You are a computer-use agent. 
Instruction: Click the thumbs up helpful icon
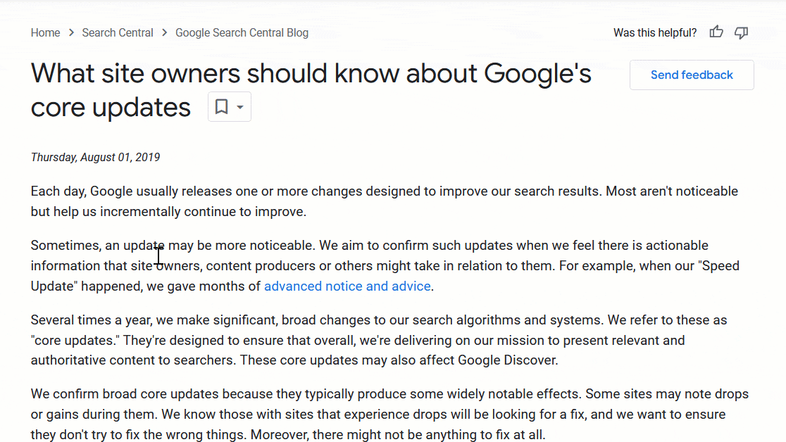click(716, 32)
